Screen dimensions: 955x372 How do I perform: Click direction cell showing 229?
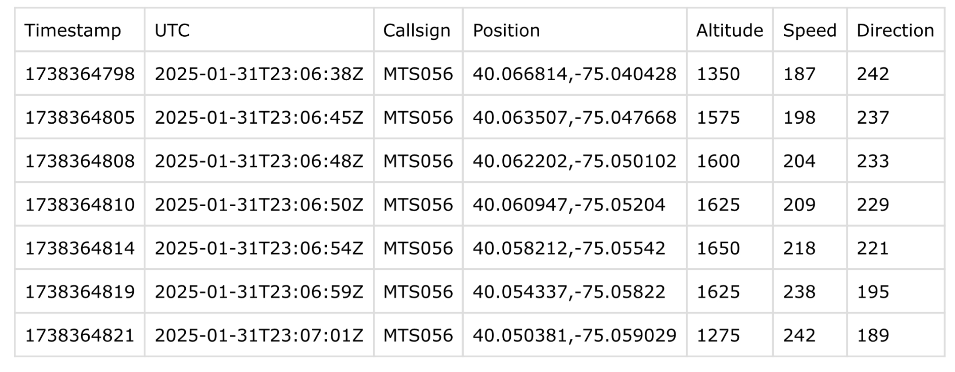pos(873,204)
